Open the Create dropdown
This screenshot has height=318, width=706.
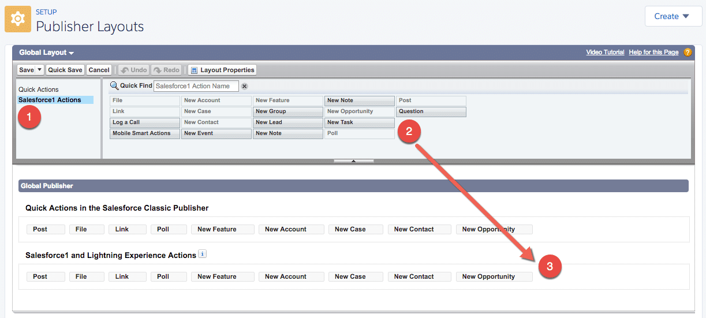[673, 16]
